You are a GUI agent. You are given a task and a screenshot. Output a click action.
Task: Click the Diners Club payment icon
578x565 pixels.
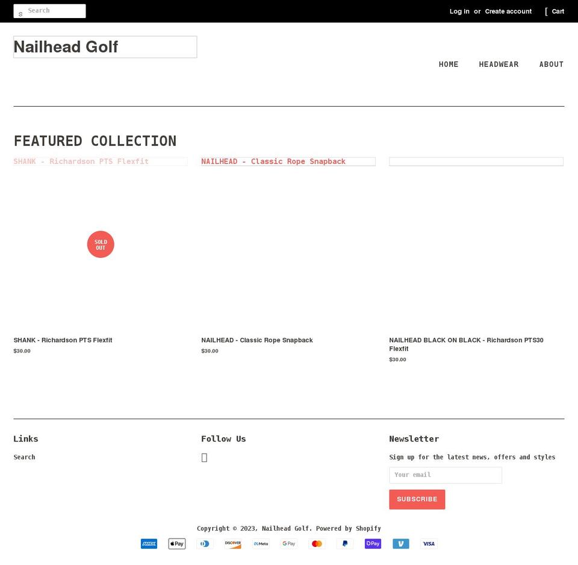tap(205, 543)
